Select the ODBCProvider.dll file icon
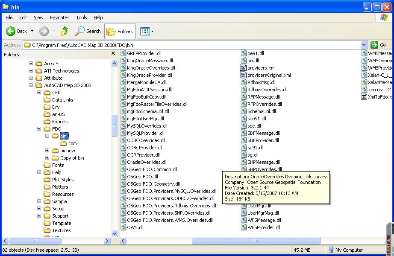394x256 pixels. tap(123, 148)
